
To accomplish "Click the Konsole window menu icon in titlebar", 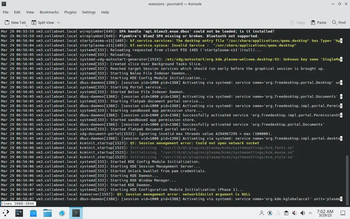I will (4, 4).
